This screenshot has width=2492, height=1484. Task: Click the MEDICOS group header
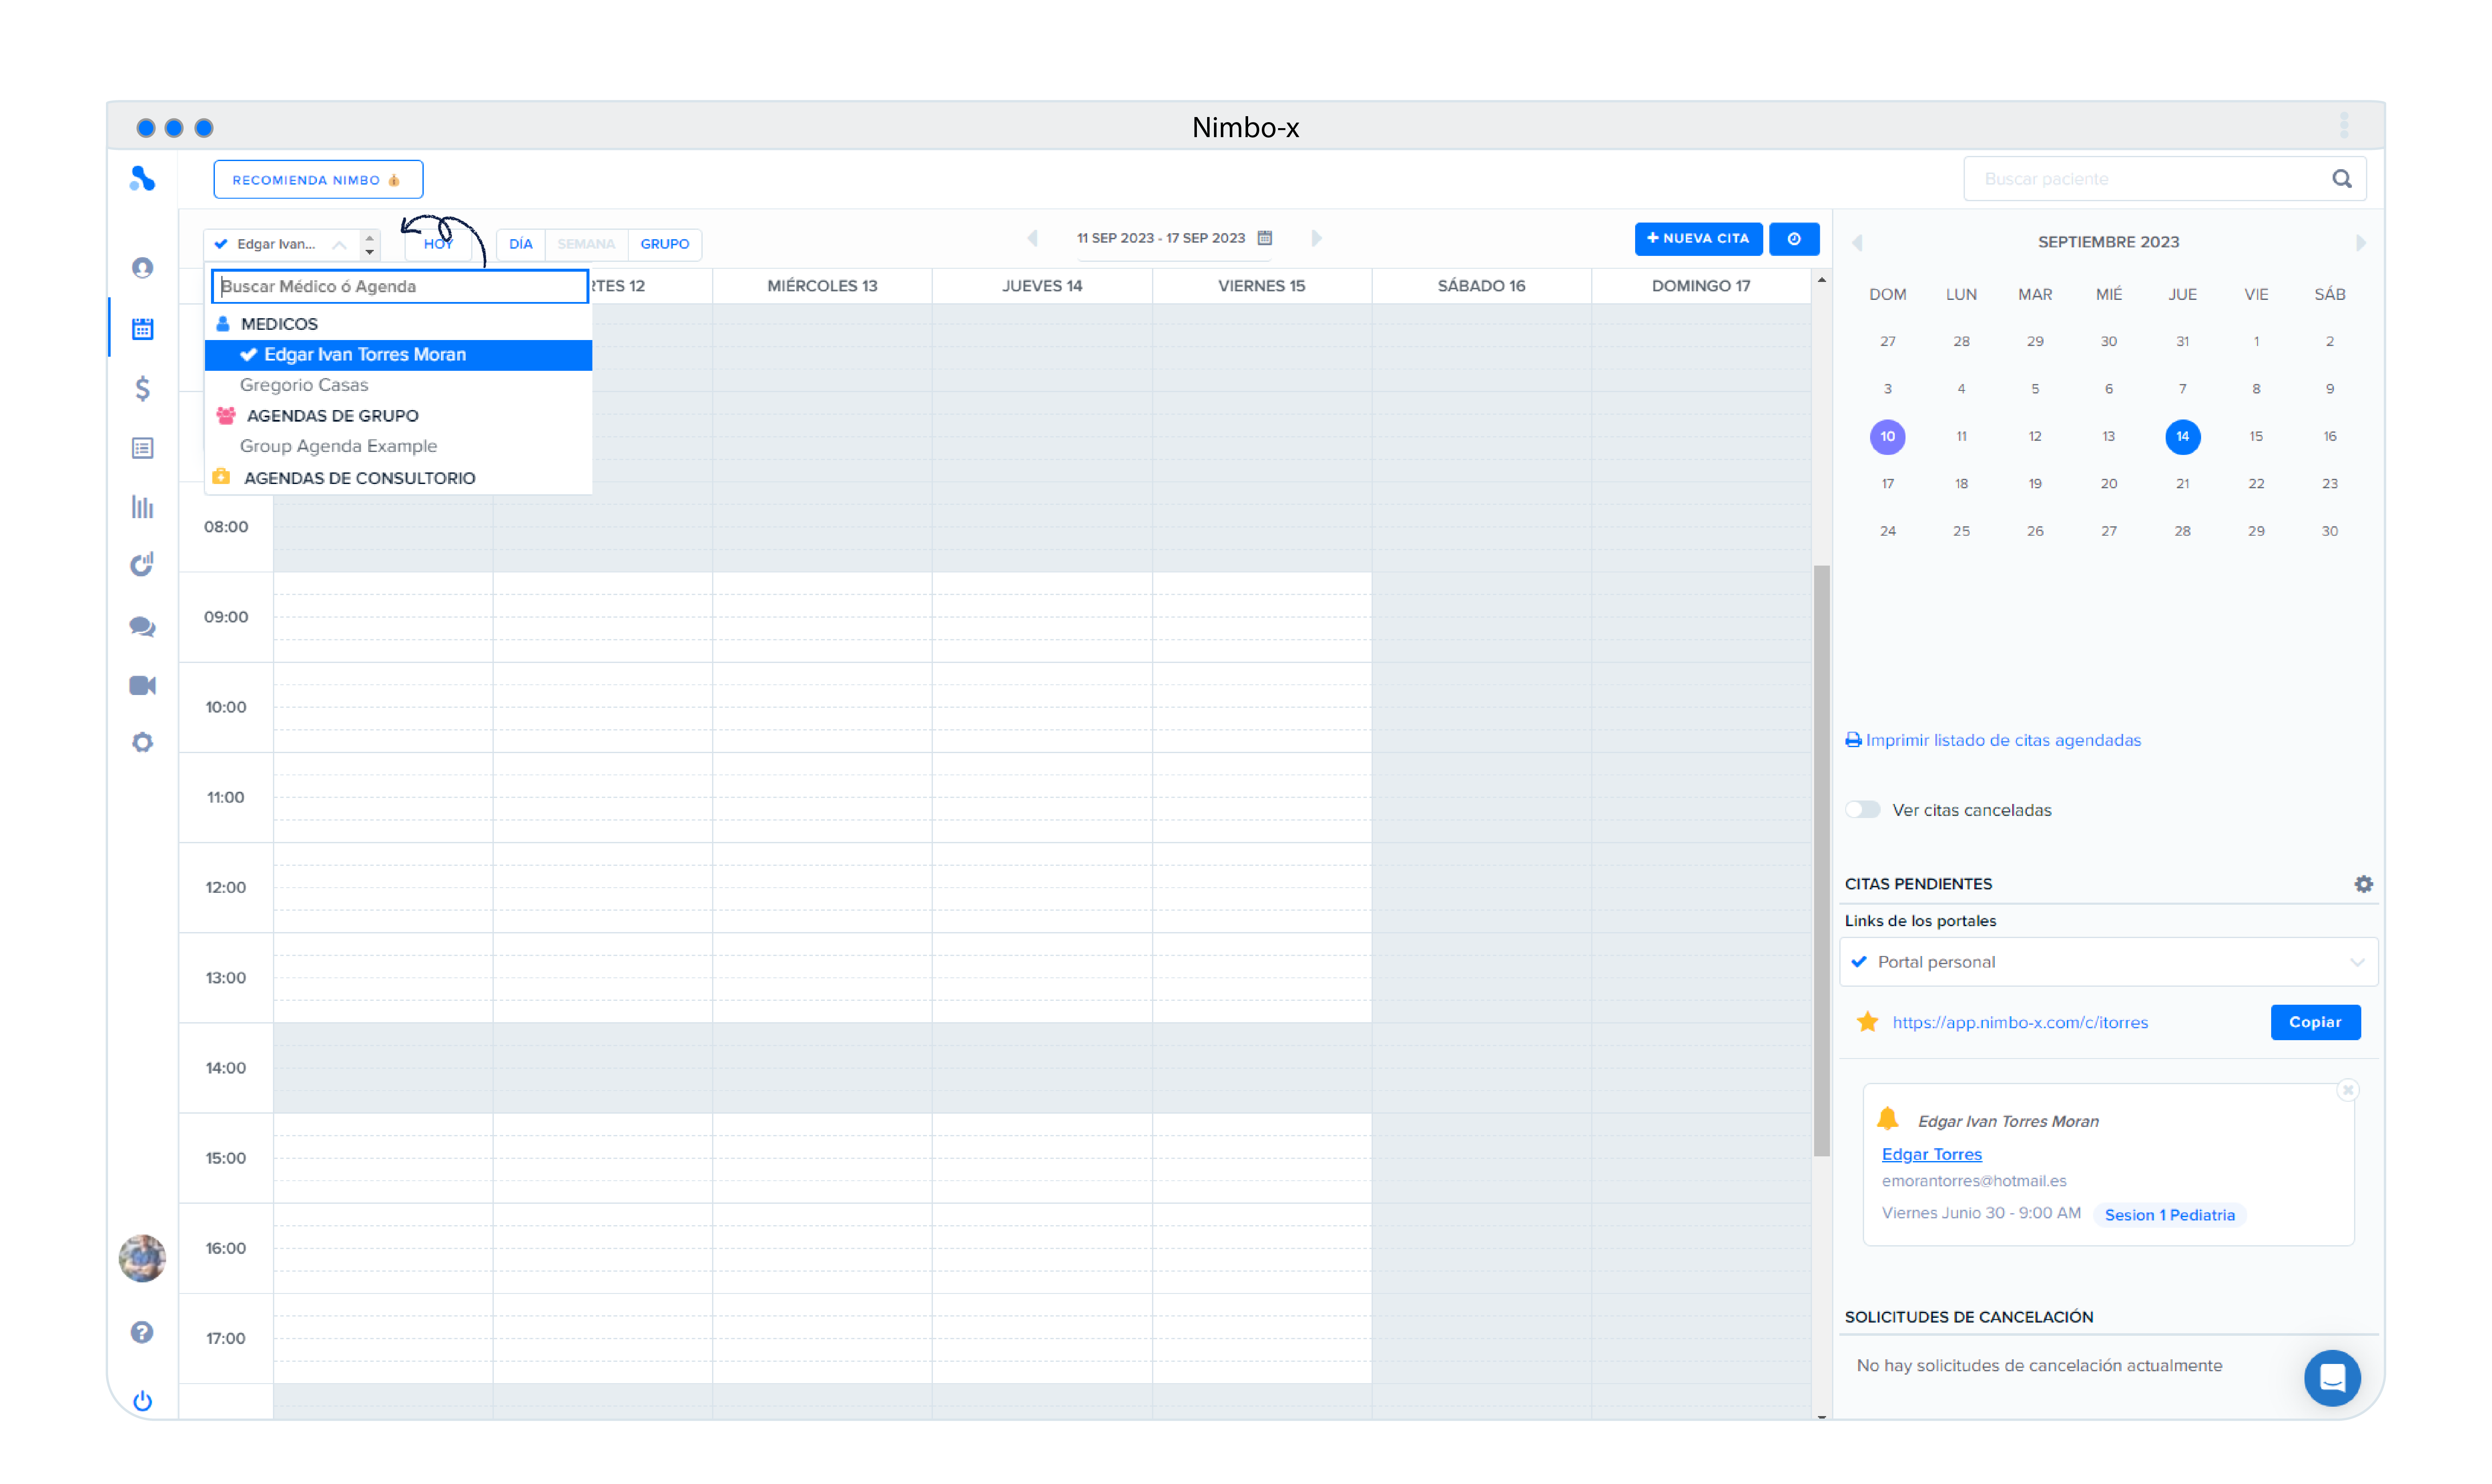[x=279, y=323]
